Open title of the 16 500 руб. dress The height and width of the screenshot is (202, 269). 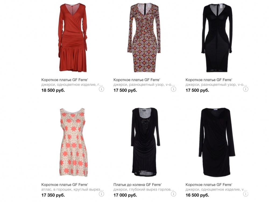click(209, 185)
